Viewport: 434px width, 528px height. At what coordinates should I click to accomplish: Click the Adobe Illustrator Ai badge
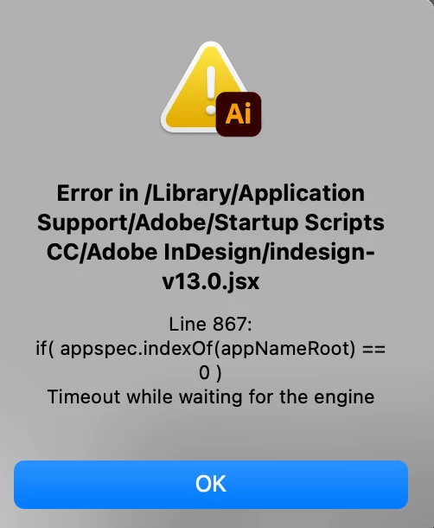coord(239,113)
